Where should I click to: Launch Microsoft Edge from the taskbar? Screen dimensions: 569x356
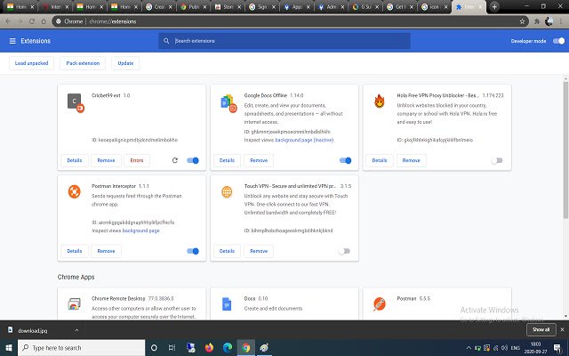click(x=228, y=348)
